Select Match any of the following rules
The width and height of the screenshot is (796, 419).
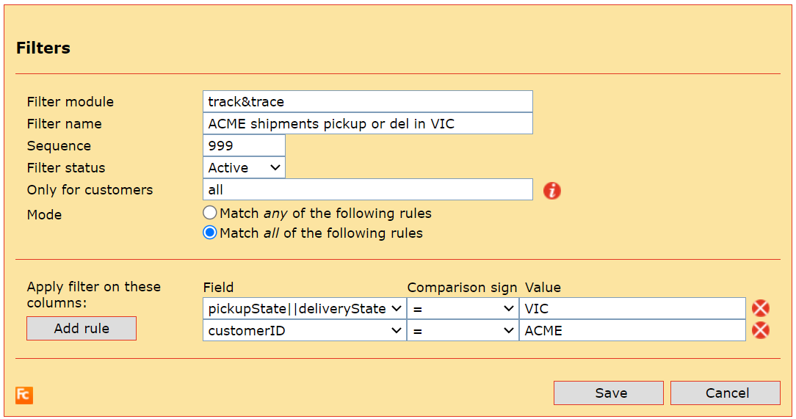210,214
